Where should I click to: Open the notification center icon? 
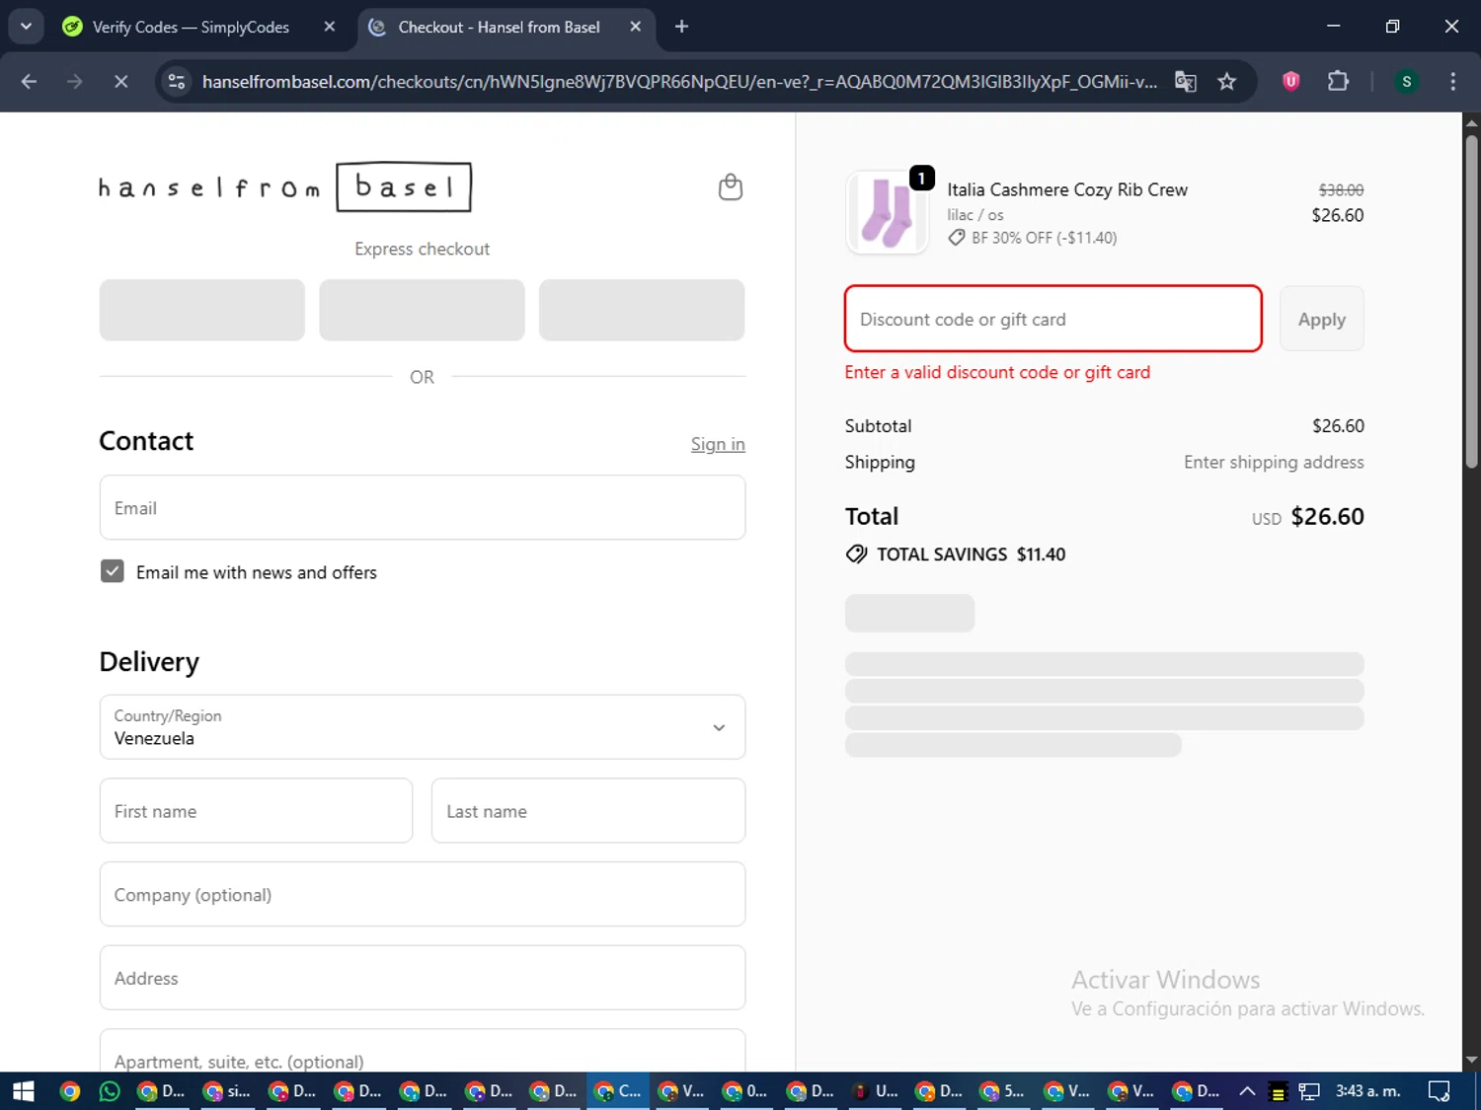click(1439, 1091)
